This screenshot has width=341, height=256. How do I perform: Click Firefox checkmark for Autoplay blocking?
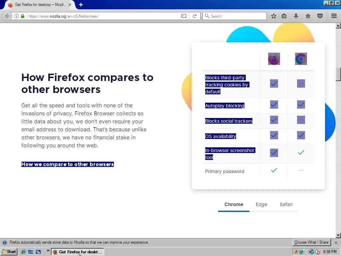point(274,104)
